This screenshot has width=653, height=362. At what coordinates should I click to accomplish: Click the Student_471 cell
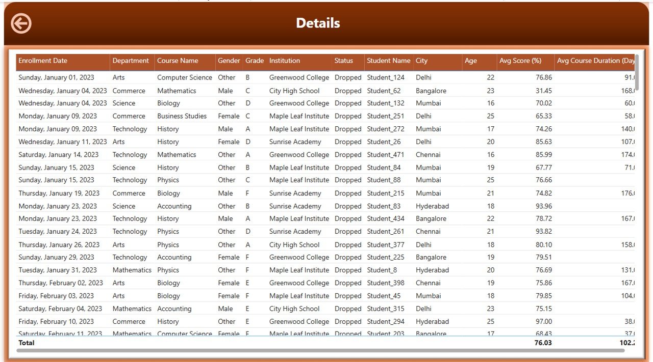pyautogui.click(x=386, y=154)
